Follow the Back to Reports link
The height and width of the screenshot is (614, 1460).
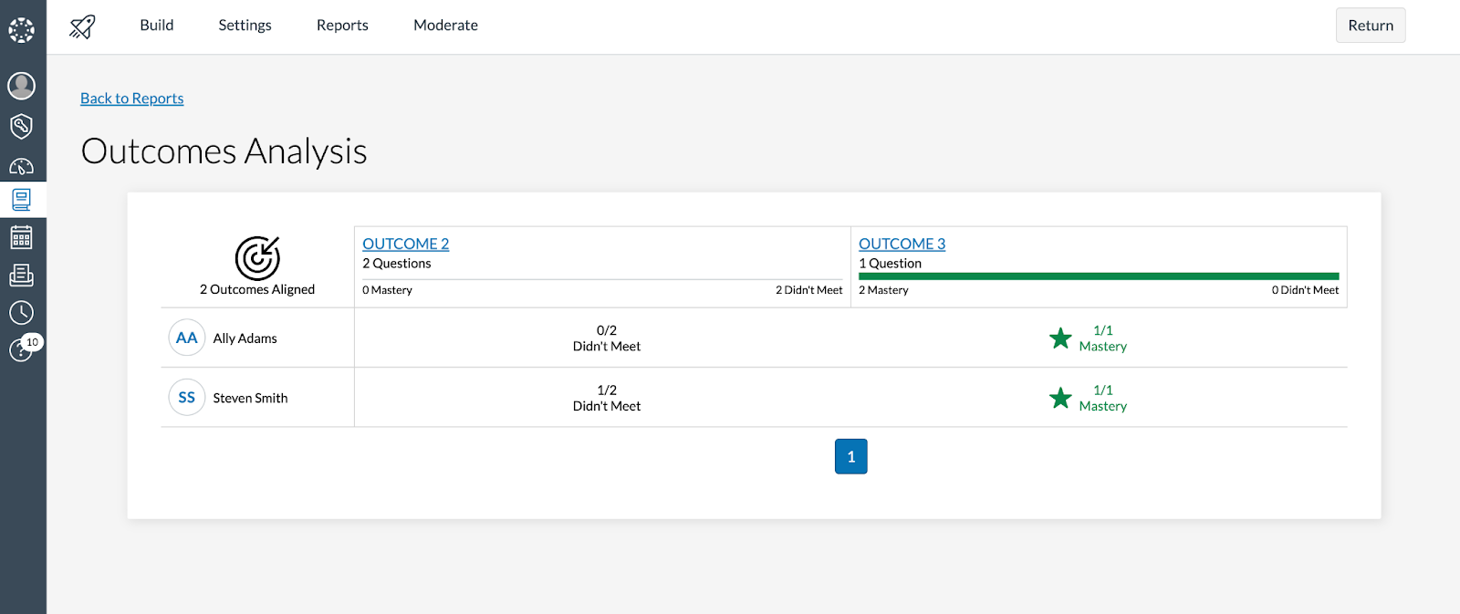[x=132, y=99]
